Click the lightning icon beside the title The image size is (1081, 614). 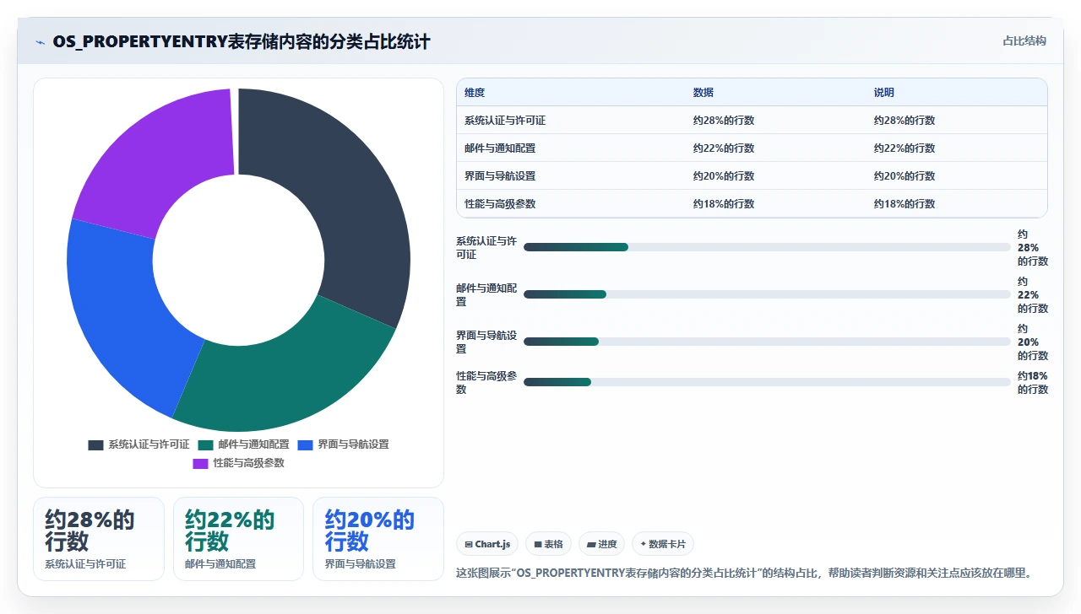point(41,42)
